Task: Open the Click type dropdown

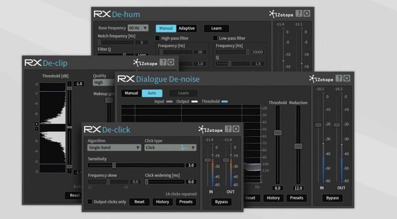Action: (170, 147)
